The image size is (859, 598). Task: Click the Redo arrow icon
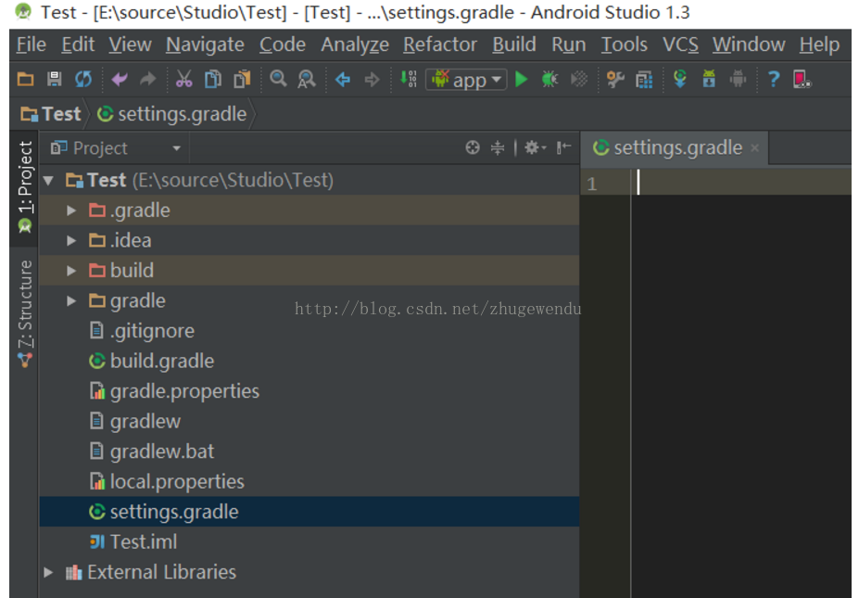point(148,80)
